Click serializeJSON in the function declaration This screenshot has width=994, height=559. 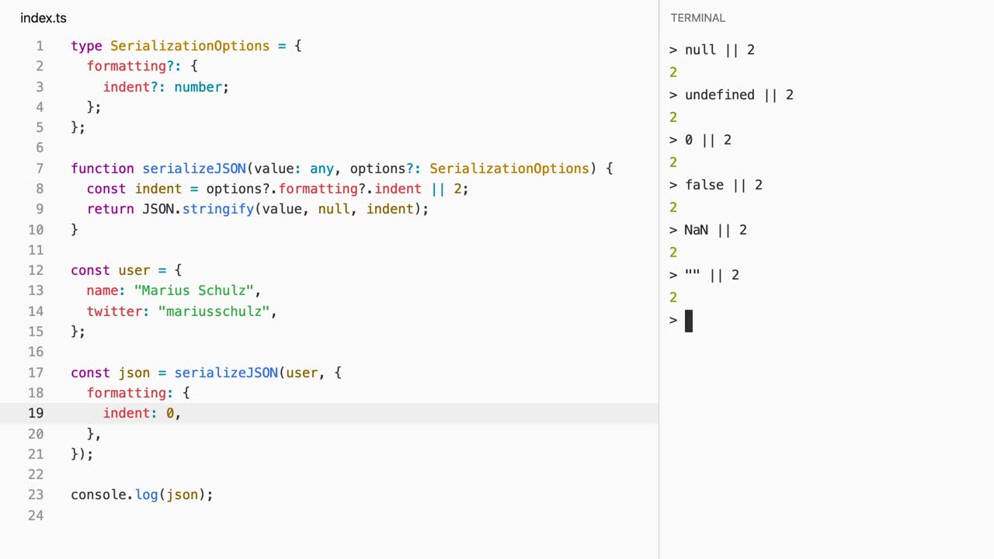coord(194,168)
